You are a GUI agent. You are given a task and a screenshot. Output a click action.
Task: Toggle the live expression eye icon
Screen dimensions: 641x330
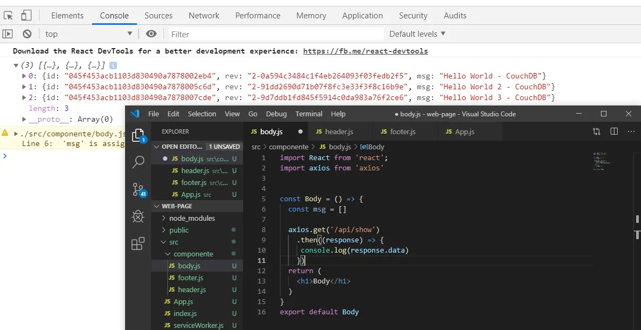pos(152,34)
